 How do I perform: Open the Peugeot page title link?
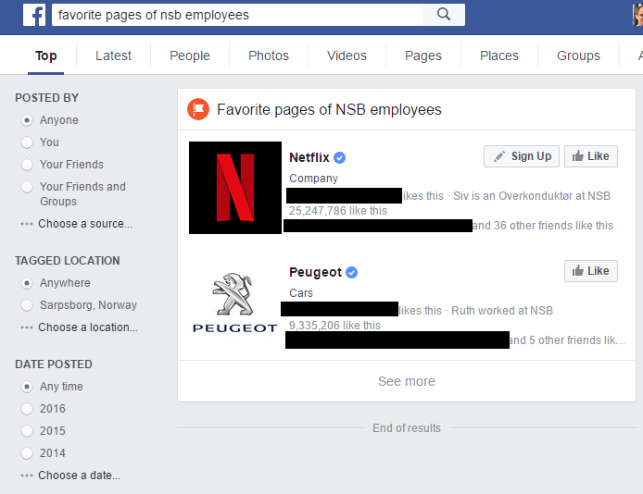315,272
